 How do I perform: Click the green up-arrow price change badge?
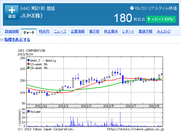pos(161,19)
